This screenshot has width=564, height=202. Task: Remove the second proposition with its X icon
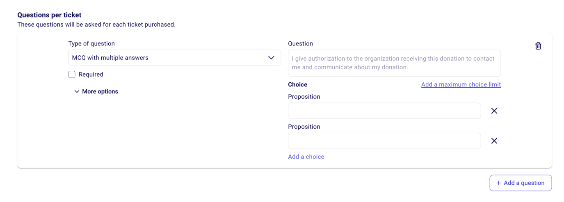[494, 141]
